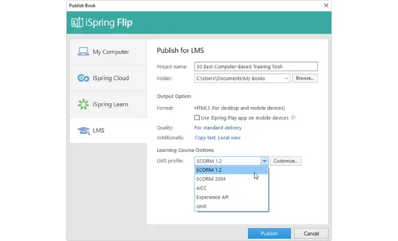Viewport: 398px width, 241px height.
Task: Select AICC from the LMS profiles
Action: pyautogui.click(x=231, y=188)
